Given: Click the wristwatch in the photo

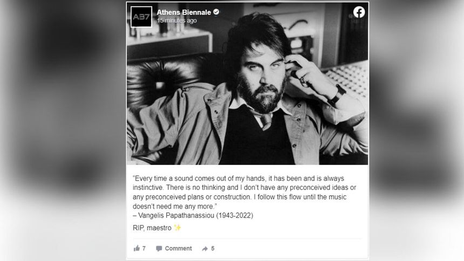Looking at the screenshot, I should click(x=337, y=95).
